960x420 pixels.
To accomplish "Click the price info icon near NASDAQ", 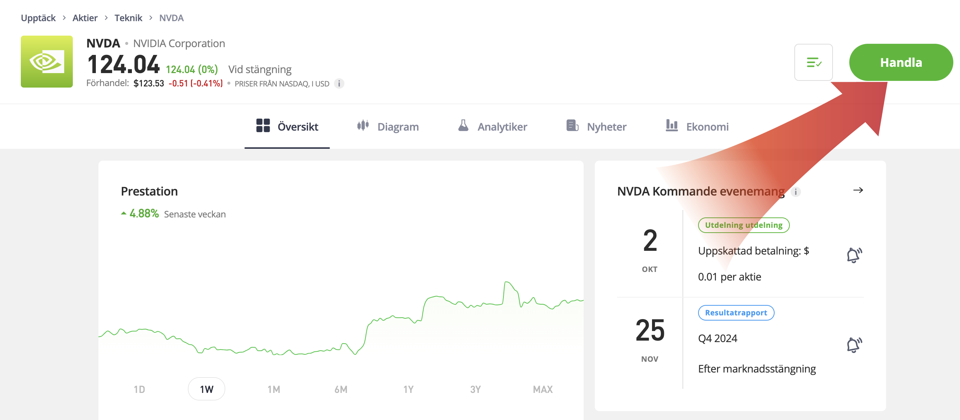I will (x=339, y=83).
